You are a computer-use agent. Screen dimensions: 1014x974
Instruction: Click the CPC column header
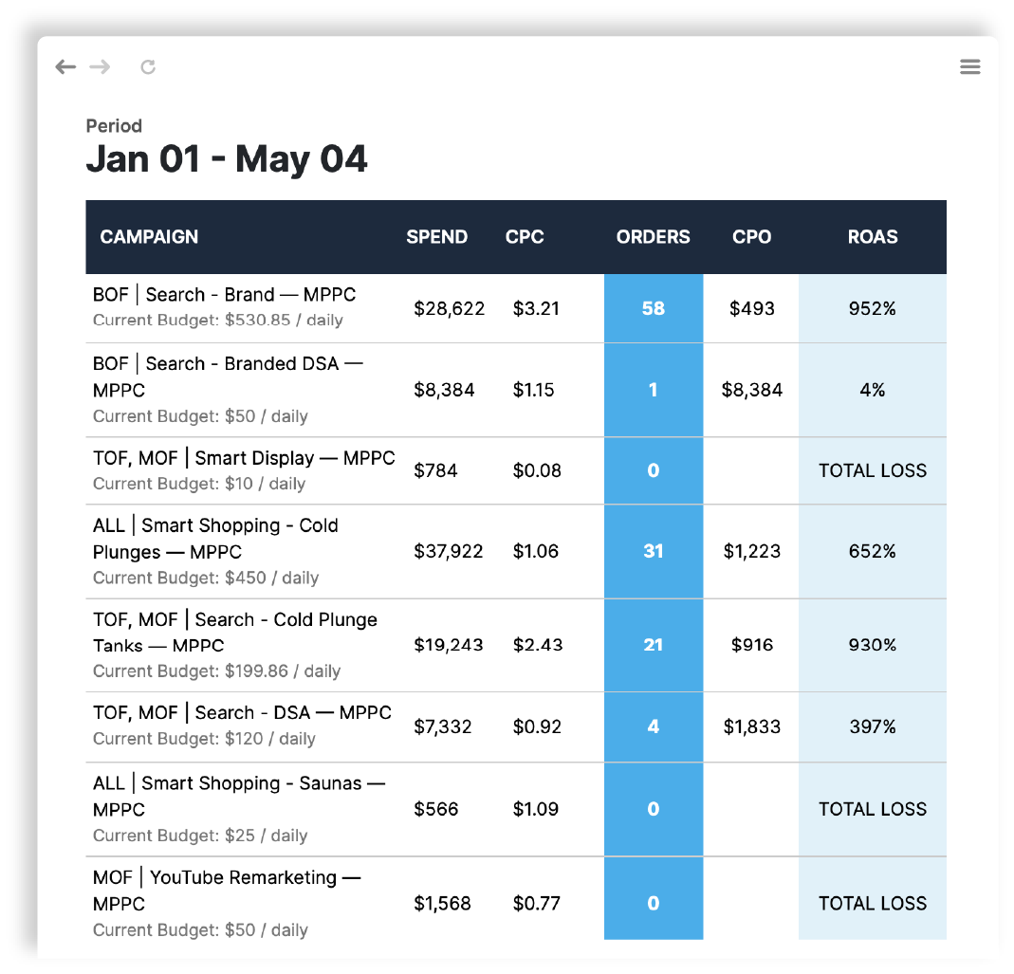tap(525, 237)
